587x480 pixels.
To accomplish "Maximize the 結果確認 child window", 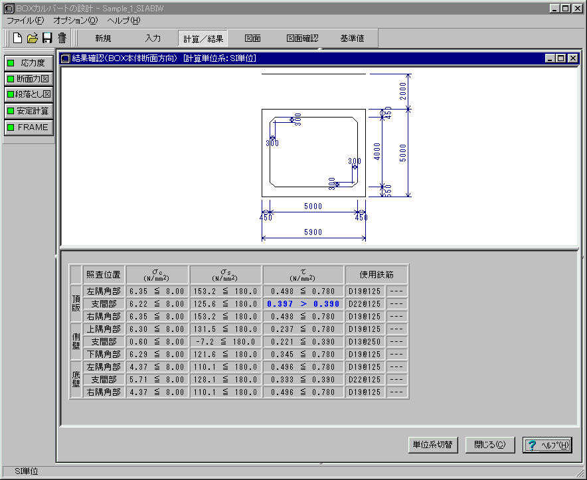I will click(x=562, y=58).
